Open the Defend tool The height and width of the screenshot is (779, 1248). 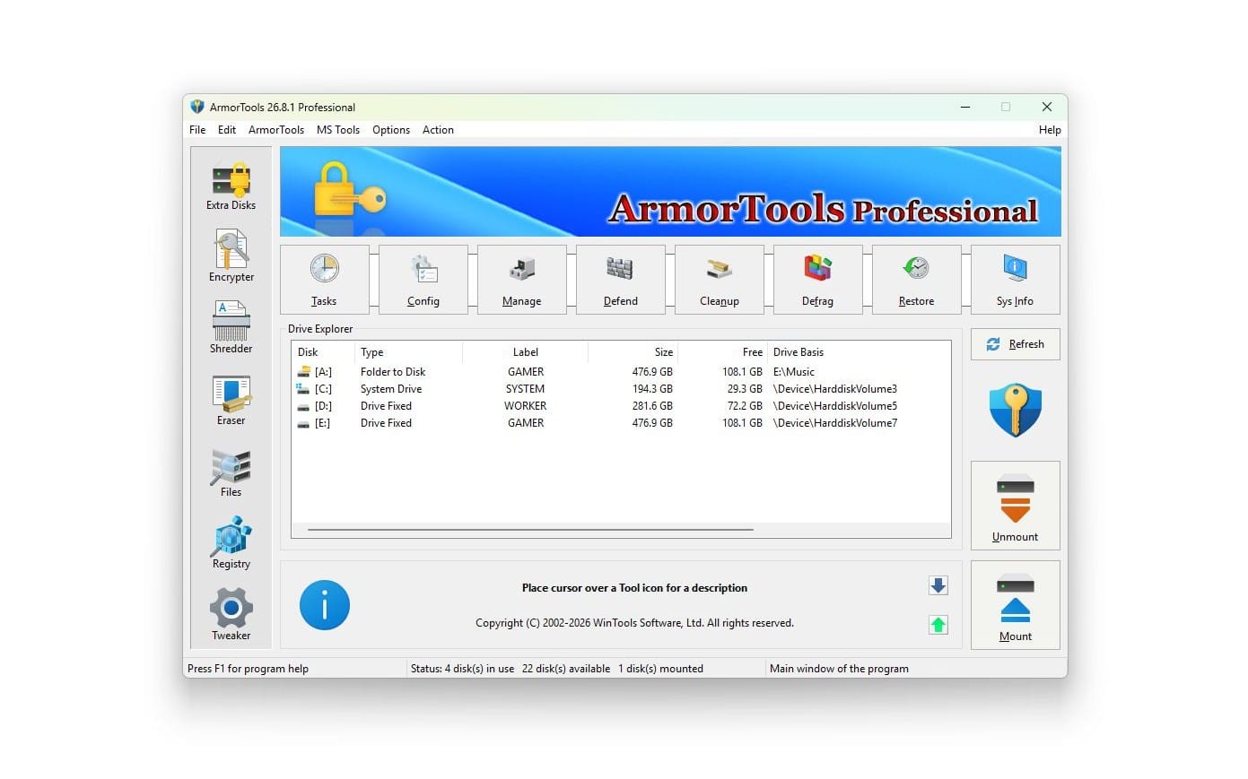tap(621, 279)
